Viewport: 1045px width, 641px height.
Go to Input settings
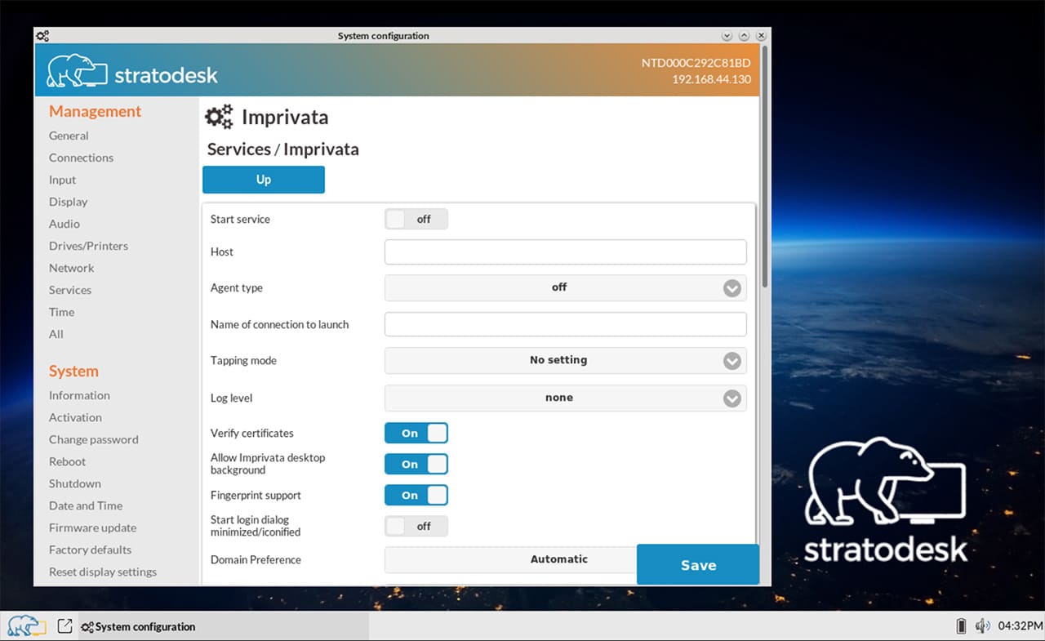tap(62, 180)
